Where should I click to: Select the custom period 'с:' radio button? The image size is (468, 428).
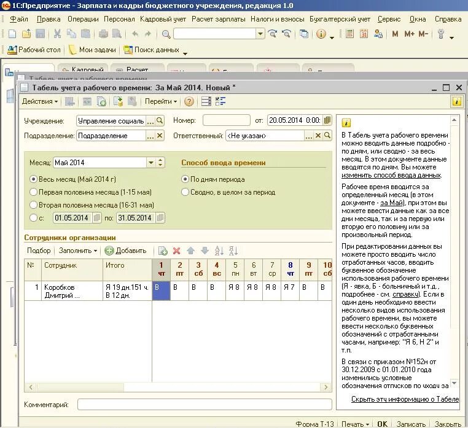click(33, 218)
